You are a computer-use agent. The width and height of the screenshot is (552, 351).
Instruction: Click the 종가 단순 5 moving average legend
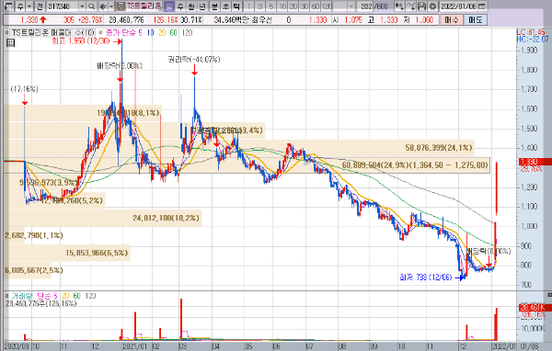(x=124, y=33)
